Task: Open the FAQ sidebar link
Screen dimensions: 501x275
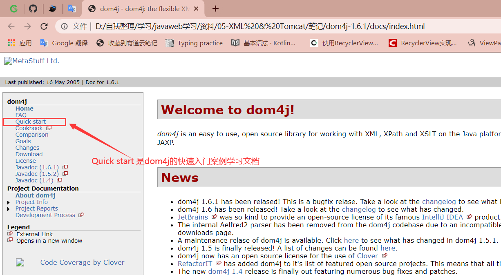Action: point(21,115)
